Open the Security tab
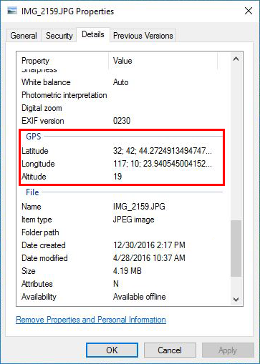Screen dimensions: 260x364 [x=59, y=36]
